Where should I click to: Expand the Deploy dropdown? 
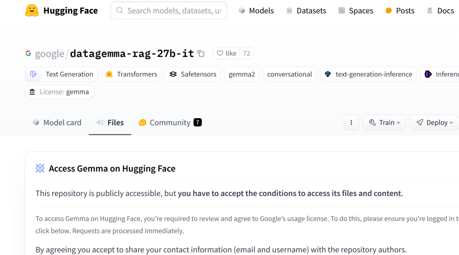click(434, 123)
